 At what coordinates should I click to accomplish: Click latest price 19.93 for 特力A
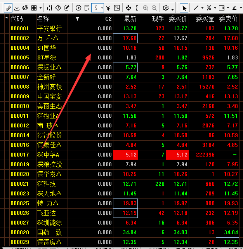[x=130, y=203]
